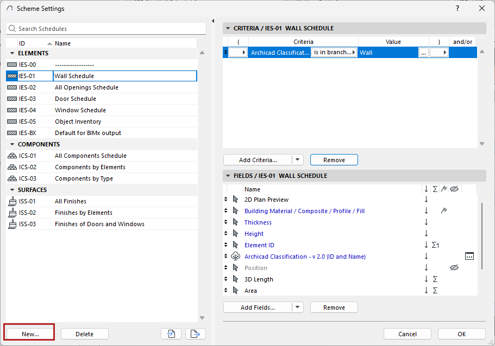Open the Add Criteria dropdown arrow
Screen dimensions: 495x346
pos(297,160)
